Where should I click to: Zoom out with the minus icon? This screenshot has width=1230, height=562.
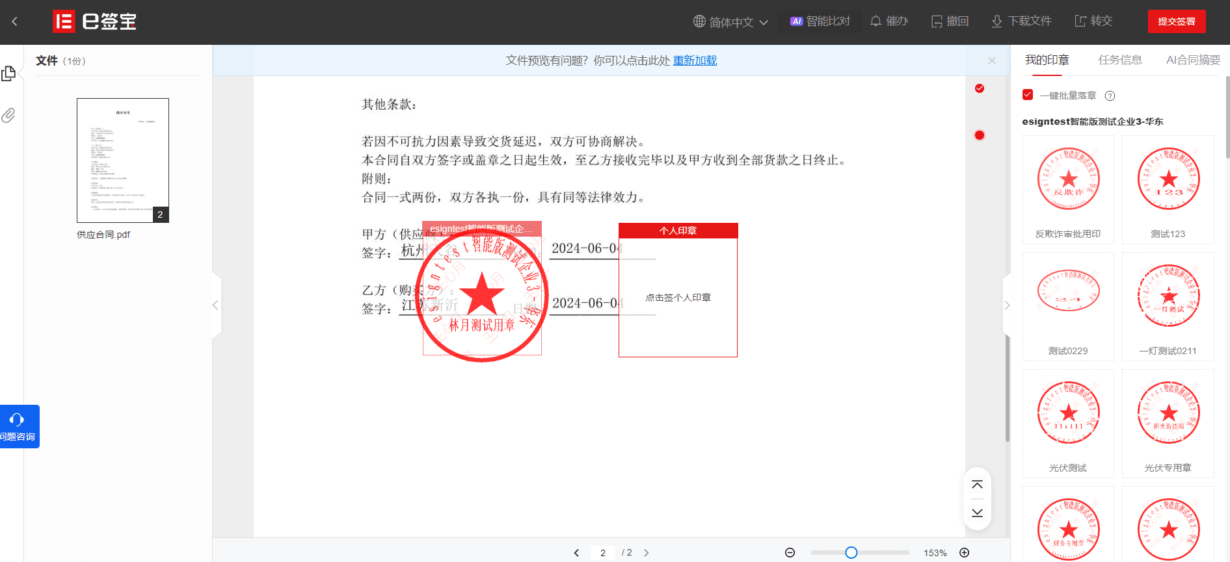click(790, 553)
